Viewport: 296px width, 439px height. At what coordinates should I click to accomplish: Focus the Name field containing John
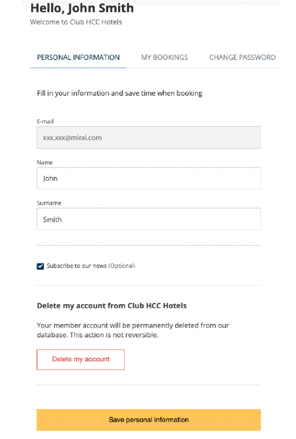tap(149, 178)
